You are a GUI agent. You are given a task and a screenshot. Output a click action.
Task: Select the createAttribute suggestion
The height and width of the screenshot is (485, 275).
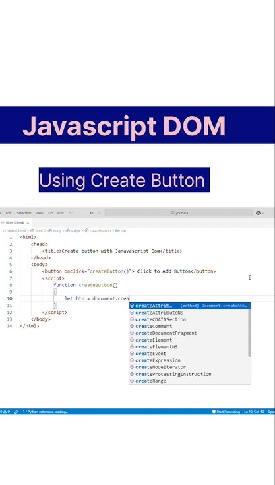(x=190, y=306)
